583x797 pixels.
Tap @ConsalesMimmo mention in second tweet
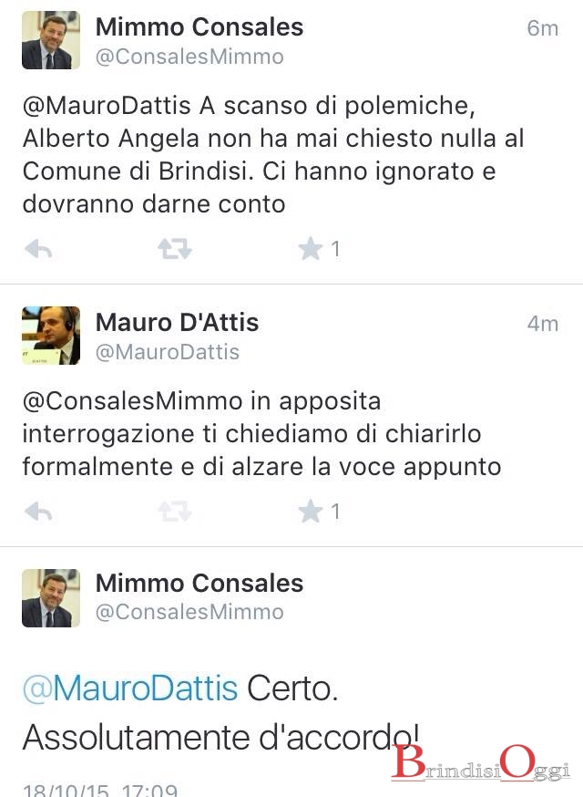point(132,401)
